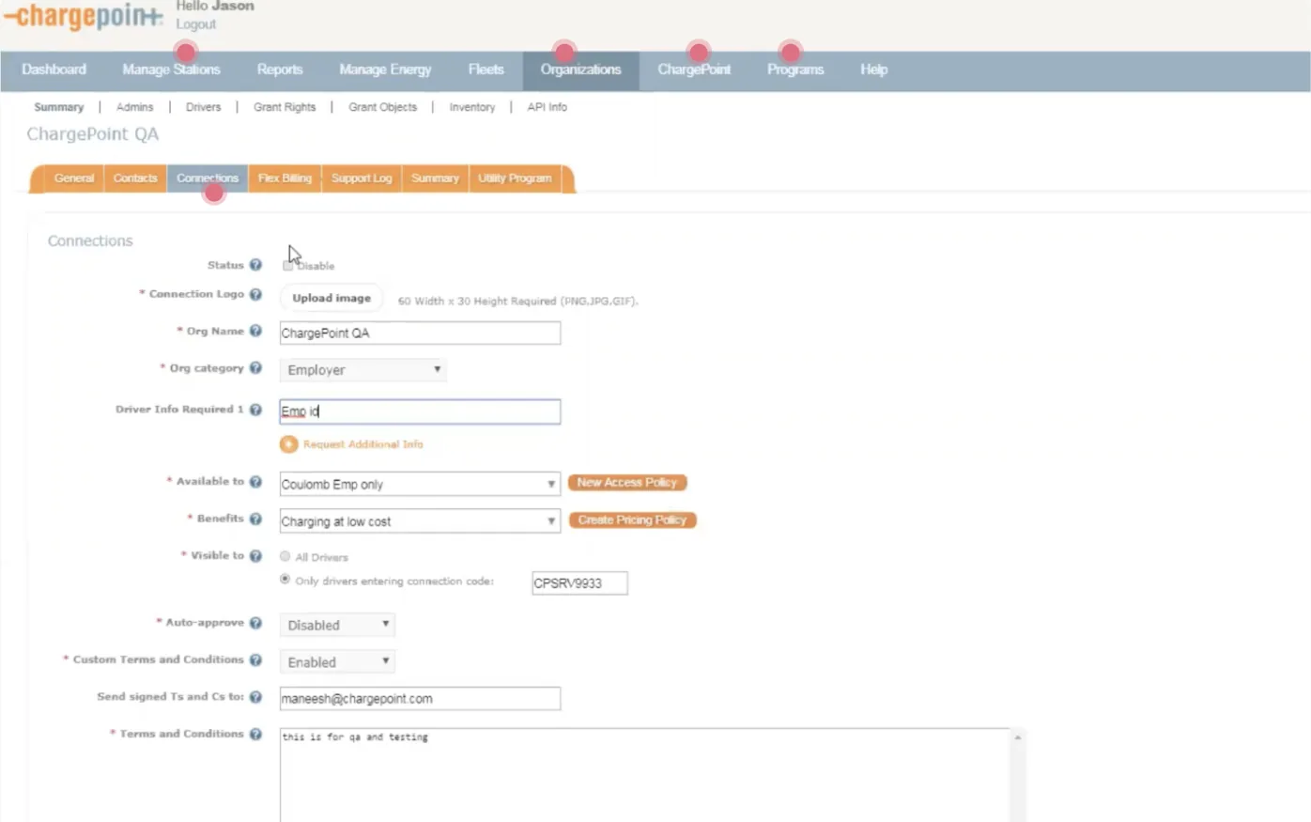Open the Manage Energy menu
This screenshot has height=822, width=1311.
point(385,70)
